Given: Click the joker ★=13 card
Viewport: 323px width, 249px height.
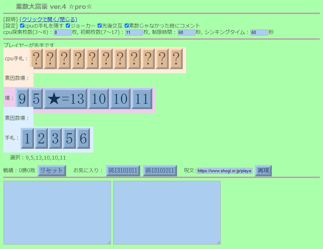Looking at the screenshot, I should 65,98.
